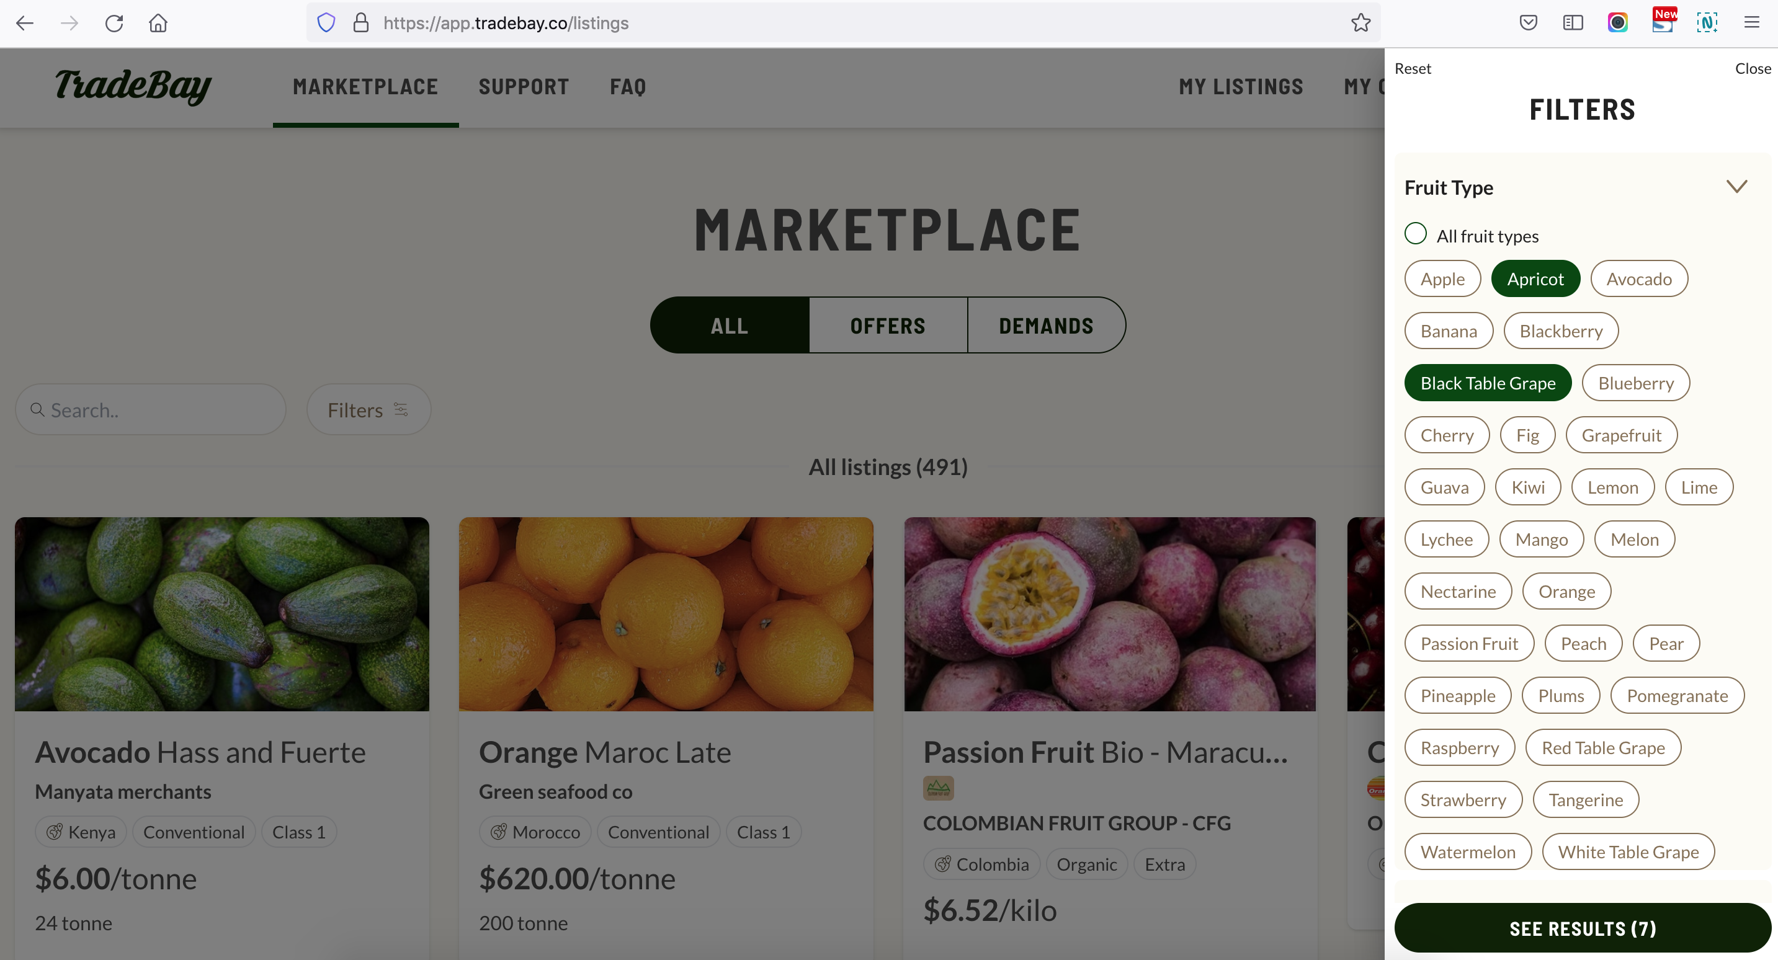Collapse the Fruit Type section chevron
This screenshot has width=1778, height=960.
(x=1736, y=187)
